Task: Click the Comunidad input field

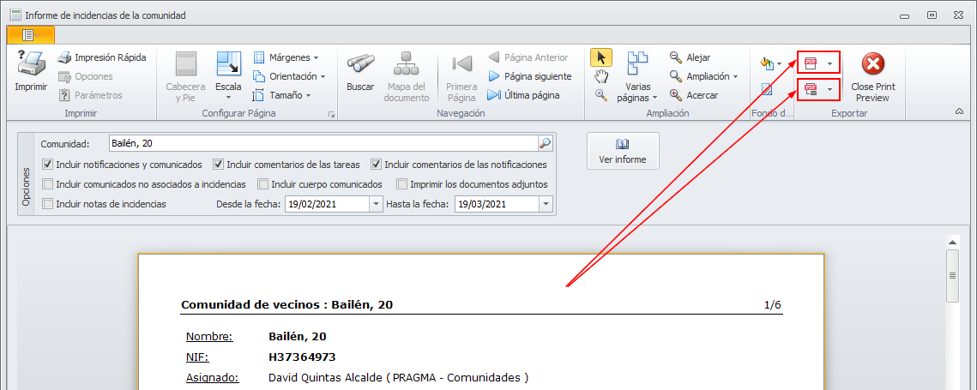Action: pos(323,143)
